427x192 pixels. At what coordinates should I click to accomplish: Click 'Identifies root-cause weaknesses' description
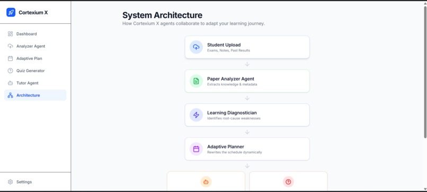pyautogui.click(x=234, y=118)
